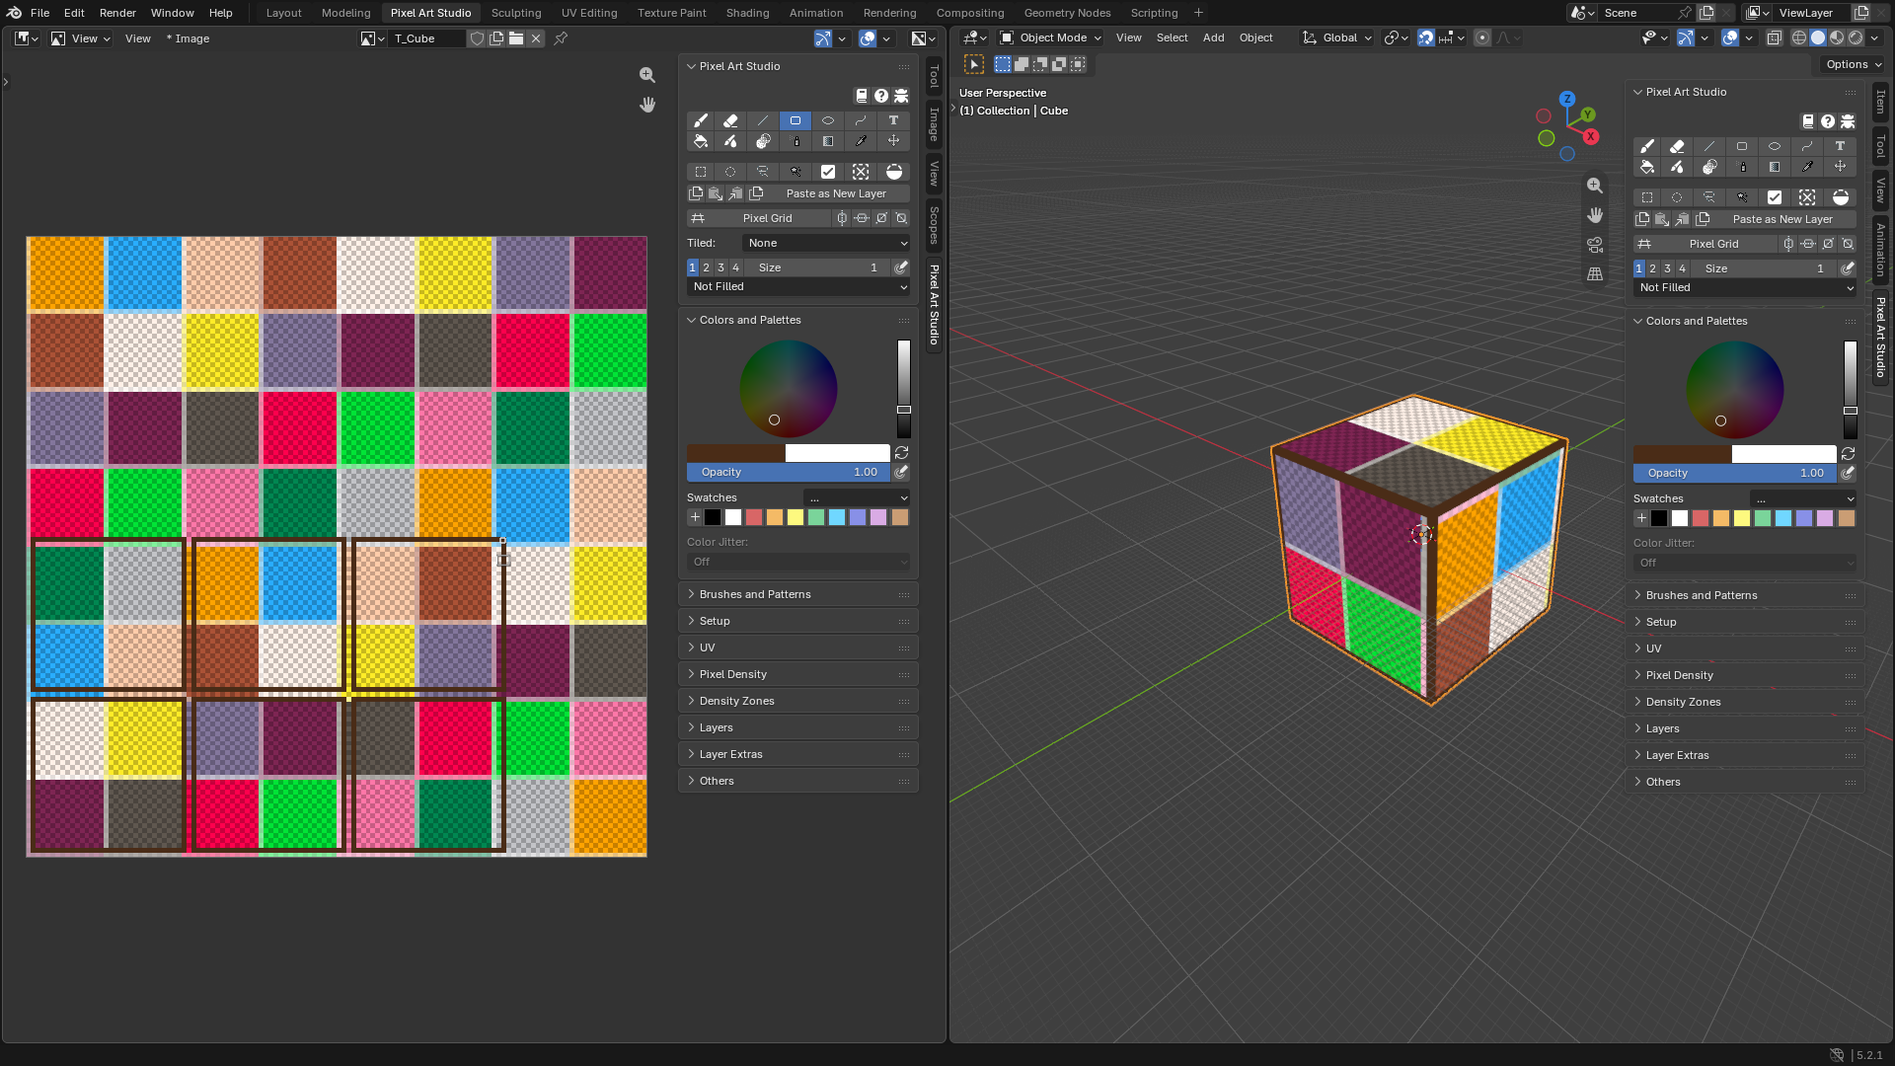Open the Tiled dropdown set to None

point(826,243)
